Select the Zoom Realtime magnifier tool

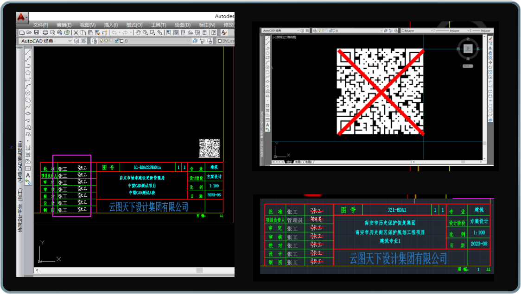click(145, 32)
